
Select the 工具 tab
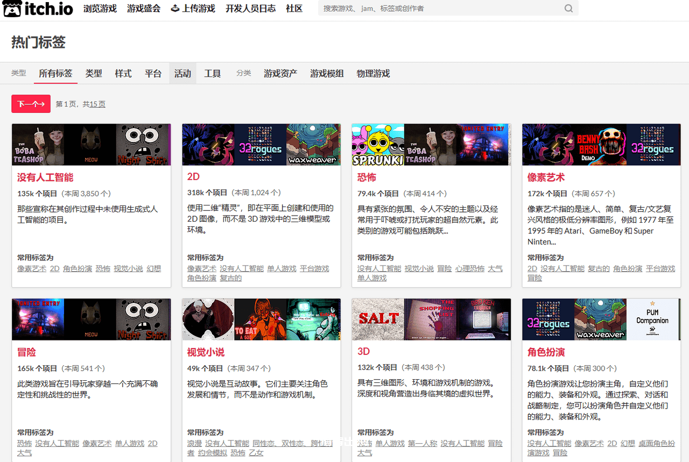(x=213, y=73)
